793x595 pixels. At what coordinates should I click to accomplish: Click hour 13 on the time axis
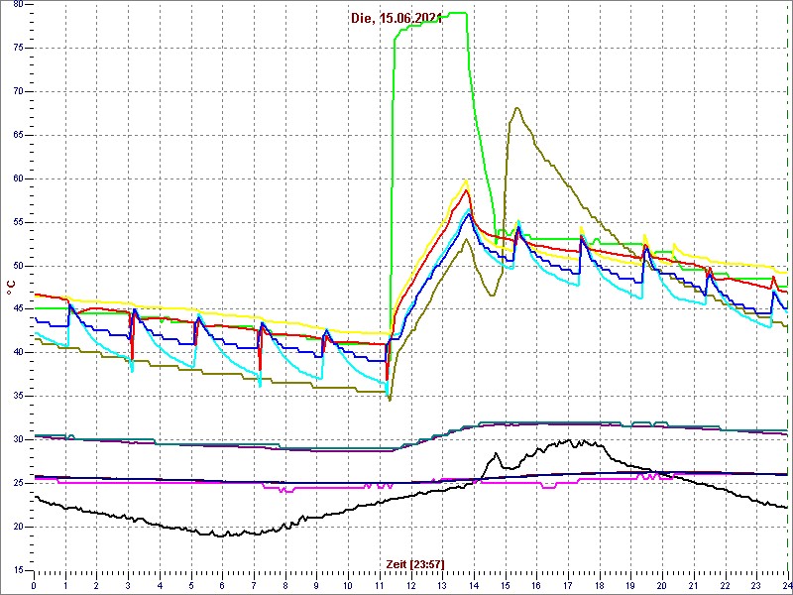click(442, 586)
